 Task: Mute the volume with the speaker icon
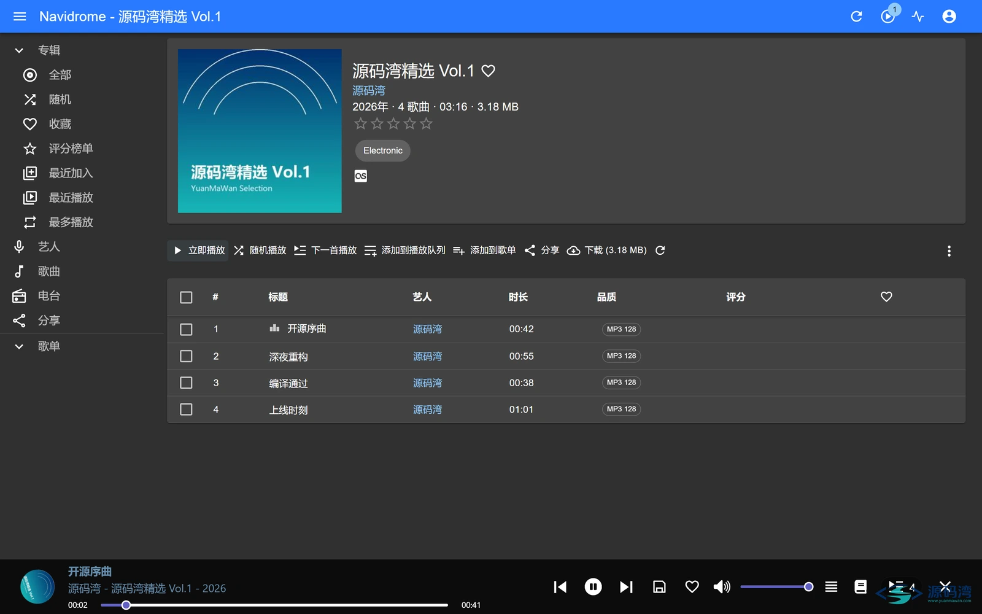coord(722,587)
